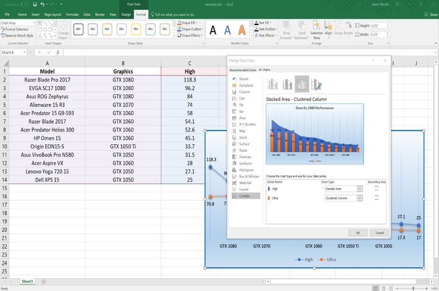
Task: Click the Share button
Action: coord(431,15)
